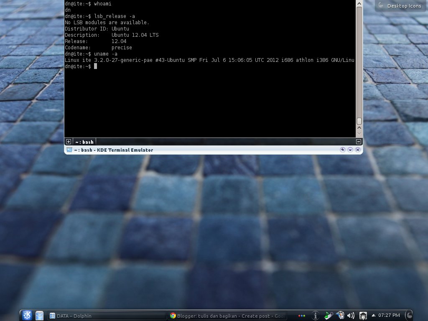Click the 'Ubuntu 12.04 LTS' description text
This screenshot has height=321, width=428.
click(x=135, y=35)
